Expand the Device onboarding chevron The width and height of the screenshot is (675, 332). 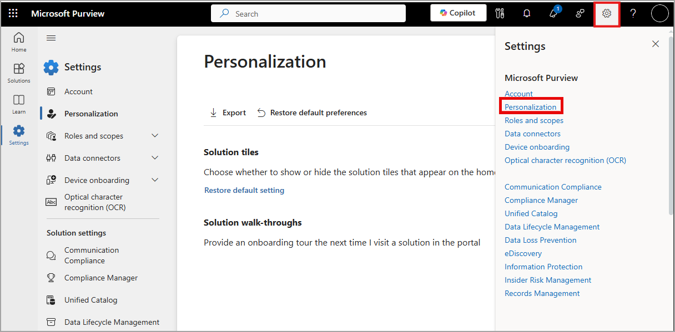(155, 180)
